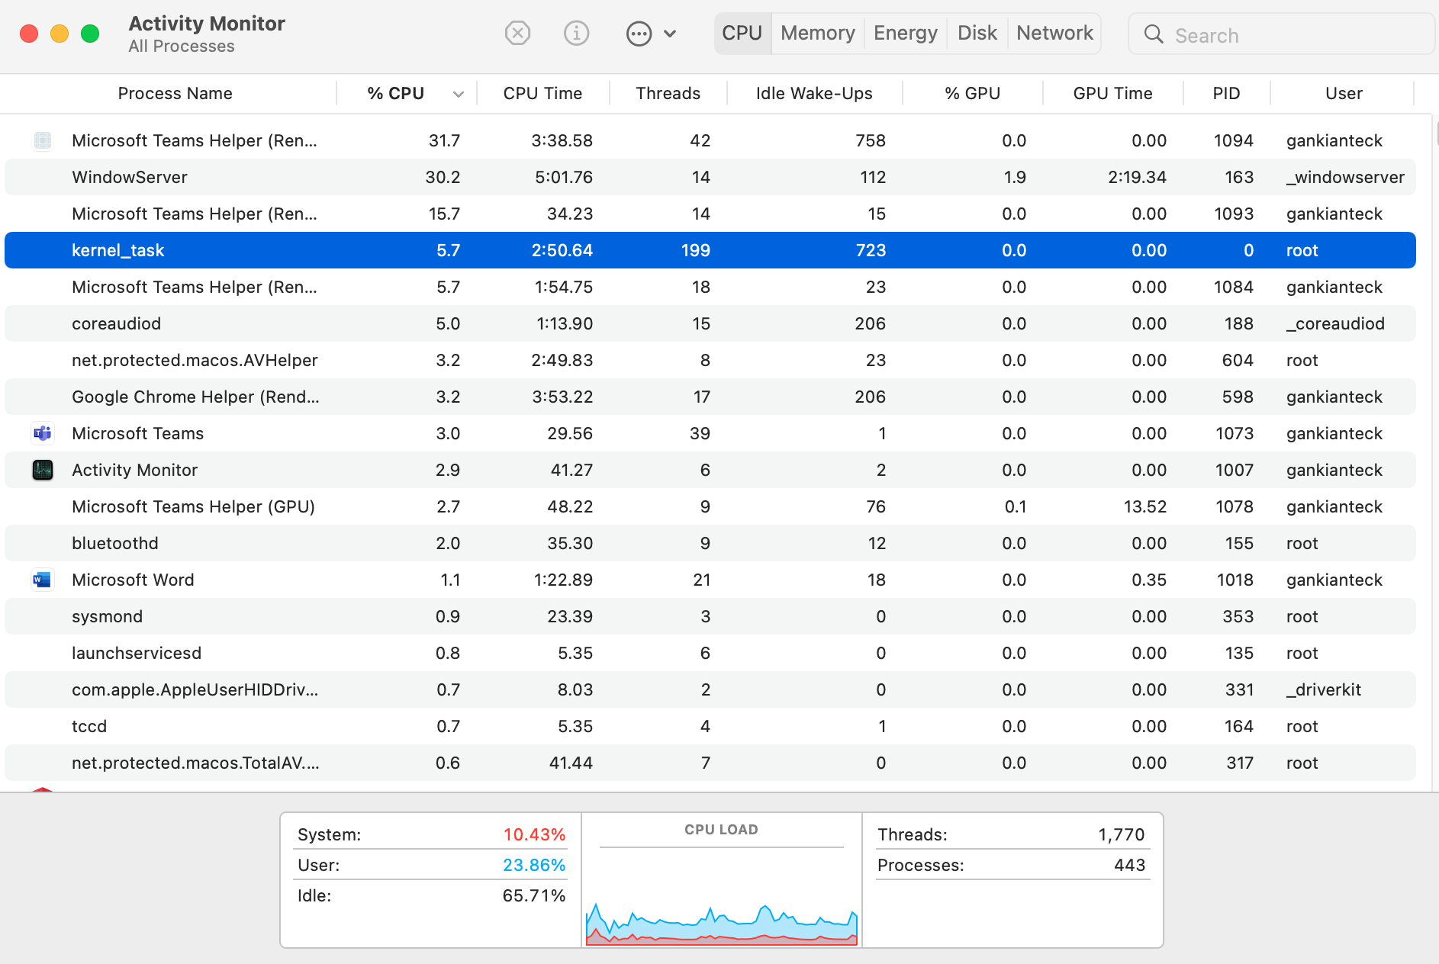This screenshot has height=964, width=1439.
Task: Select the kernel_task process row
Action: [x=710, y=250]
